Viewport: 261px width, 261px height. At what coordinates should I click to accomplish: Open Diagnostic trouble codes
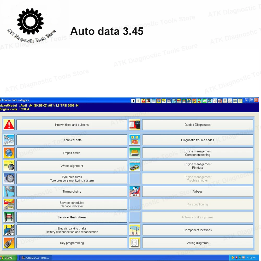pos(197,140)
